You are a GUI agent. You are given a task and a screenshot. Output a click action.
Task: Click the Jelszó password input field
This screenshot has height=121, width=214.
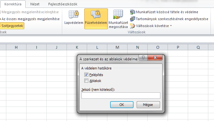point(121,96)
